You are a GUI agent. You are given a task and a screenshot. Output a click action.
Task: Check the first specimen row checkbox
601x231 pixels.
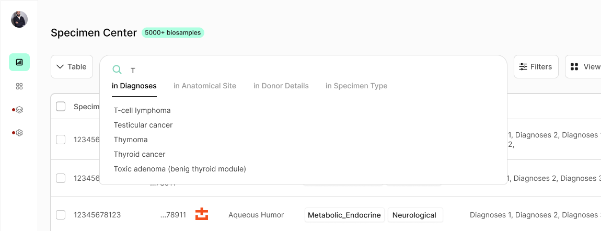pyautogui.click(x=61, y=140)
